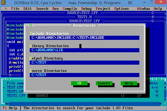167x111 pixels.
Task: Click the File name column header
Action: pyautogui.click(x=15, y=83)
